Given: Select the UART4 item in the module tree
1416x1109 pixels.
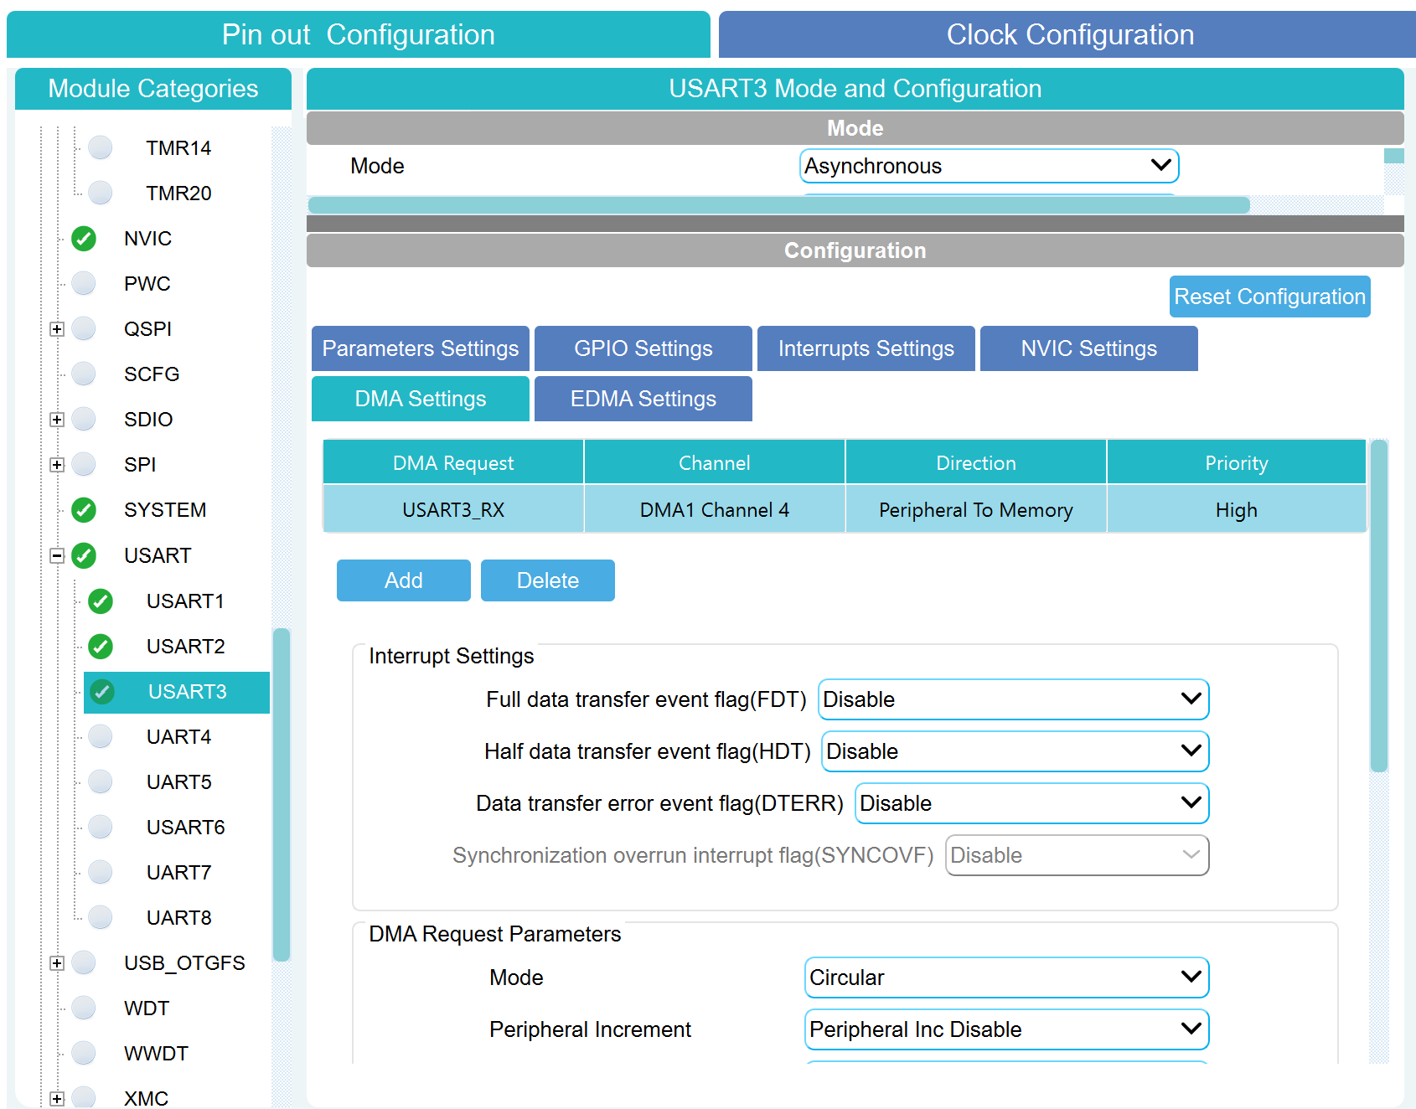Looking at the screenshot, I should point(178,737).
